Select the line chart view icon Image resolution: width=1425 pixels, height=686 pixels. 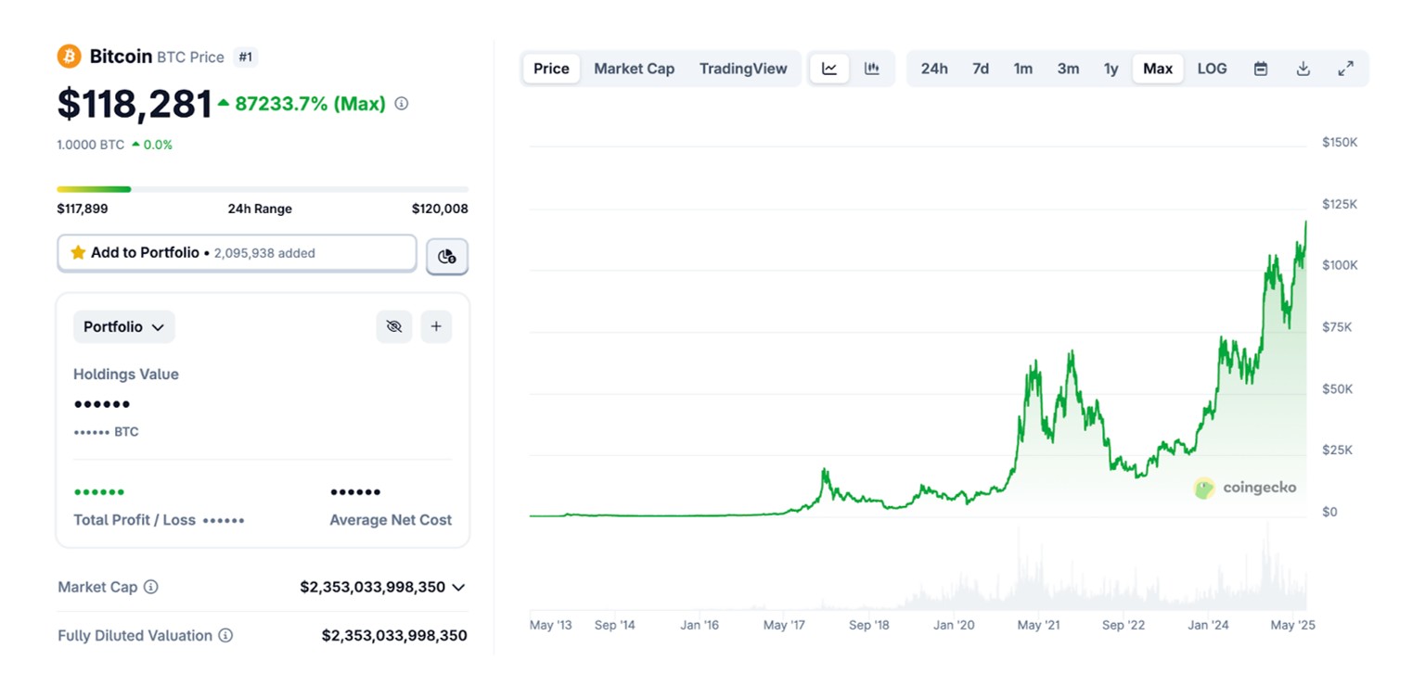tap(829, 69)
